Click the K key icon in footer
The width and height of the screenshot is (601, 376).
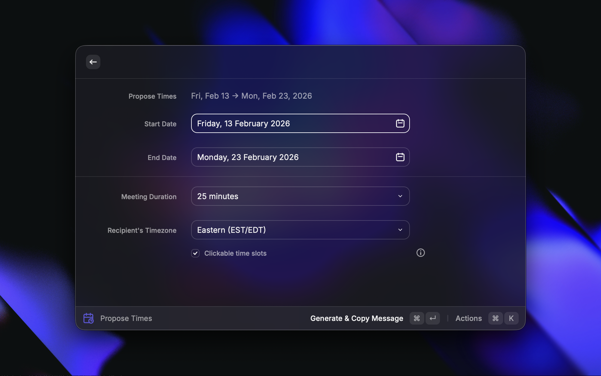511,318
